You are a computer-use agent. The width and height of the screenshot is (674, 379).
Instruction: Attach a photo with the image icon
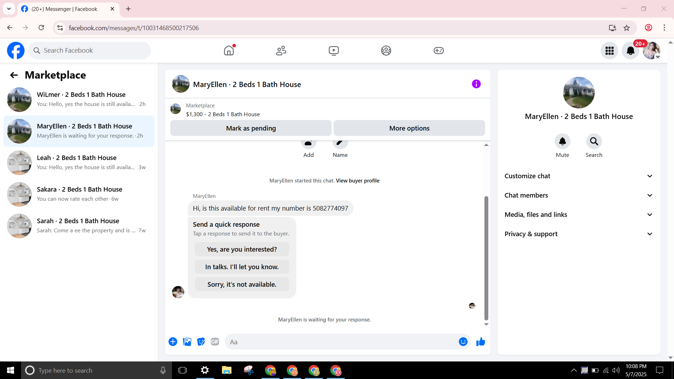(x=187, y=342)
